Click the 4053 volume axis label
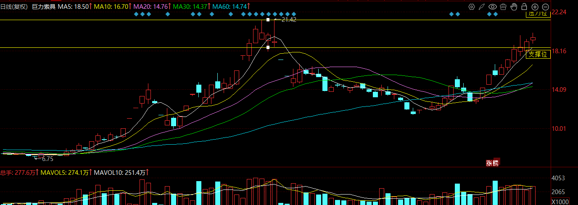Image resolution: width=578 pixels, height=205 pixels. (x=559, y=179)
